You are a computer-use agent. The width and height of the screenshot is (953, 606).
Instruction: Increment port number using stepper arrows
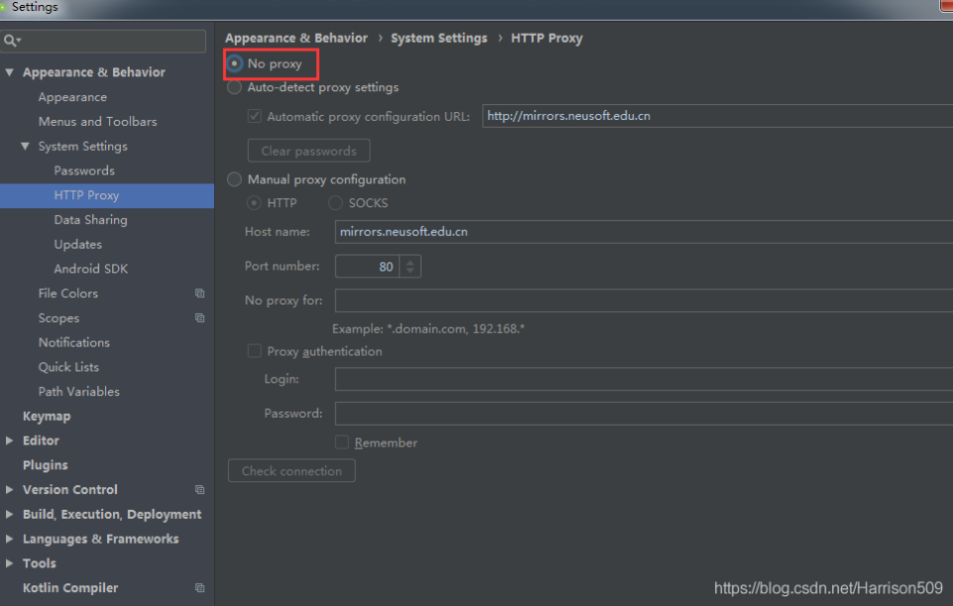(412, 262)
